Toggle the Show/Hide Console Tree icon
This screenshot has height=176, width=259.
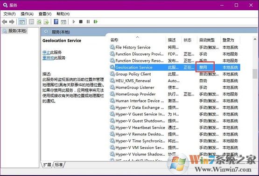tap(22, 22)
